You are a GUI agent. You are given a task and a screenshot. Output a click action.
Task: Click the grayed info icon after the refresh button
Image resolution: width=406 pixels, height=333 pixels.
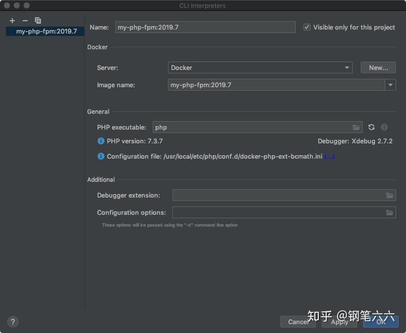point(384,127)
